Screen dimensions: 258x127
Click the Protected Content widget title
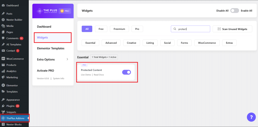(x=91, y=70)
